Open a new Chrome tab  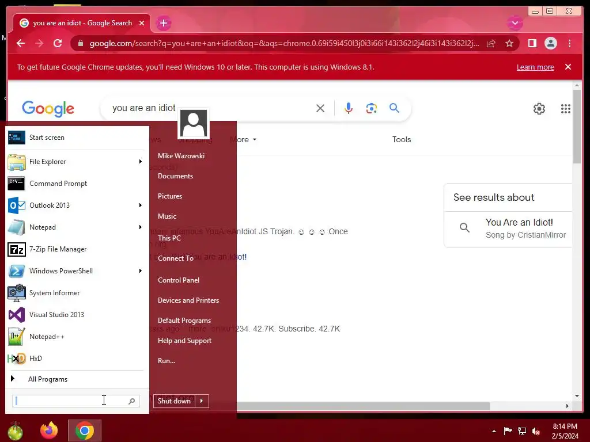[x=163, y=23]
